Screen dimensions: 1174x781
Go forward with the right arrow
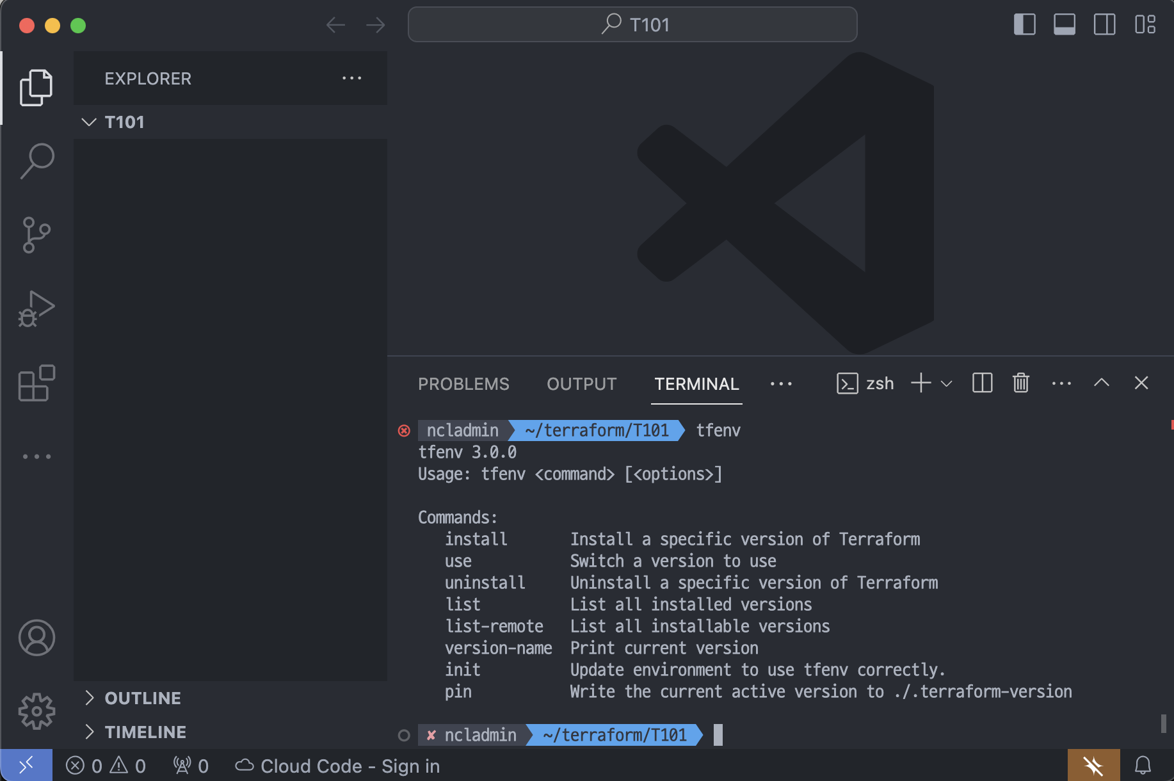point(375,25)
